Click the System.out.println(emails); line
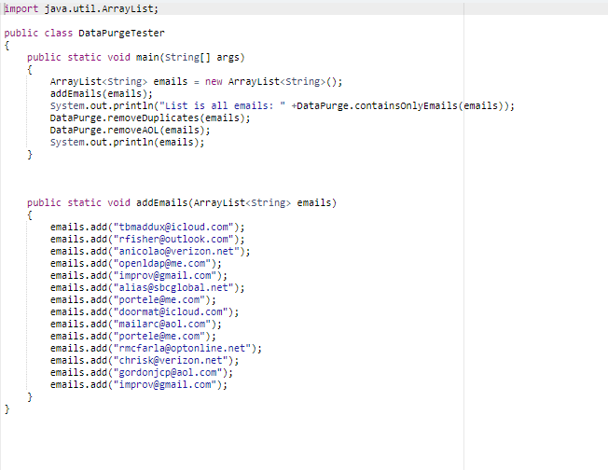608x470 pixels. 127,143
